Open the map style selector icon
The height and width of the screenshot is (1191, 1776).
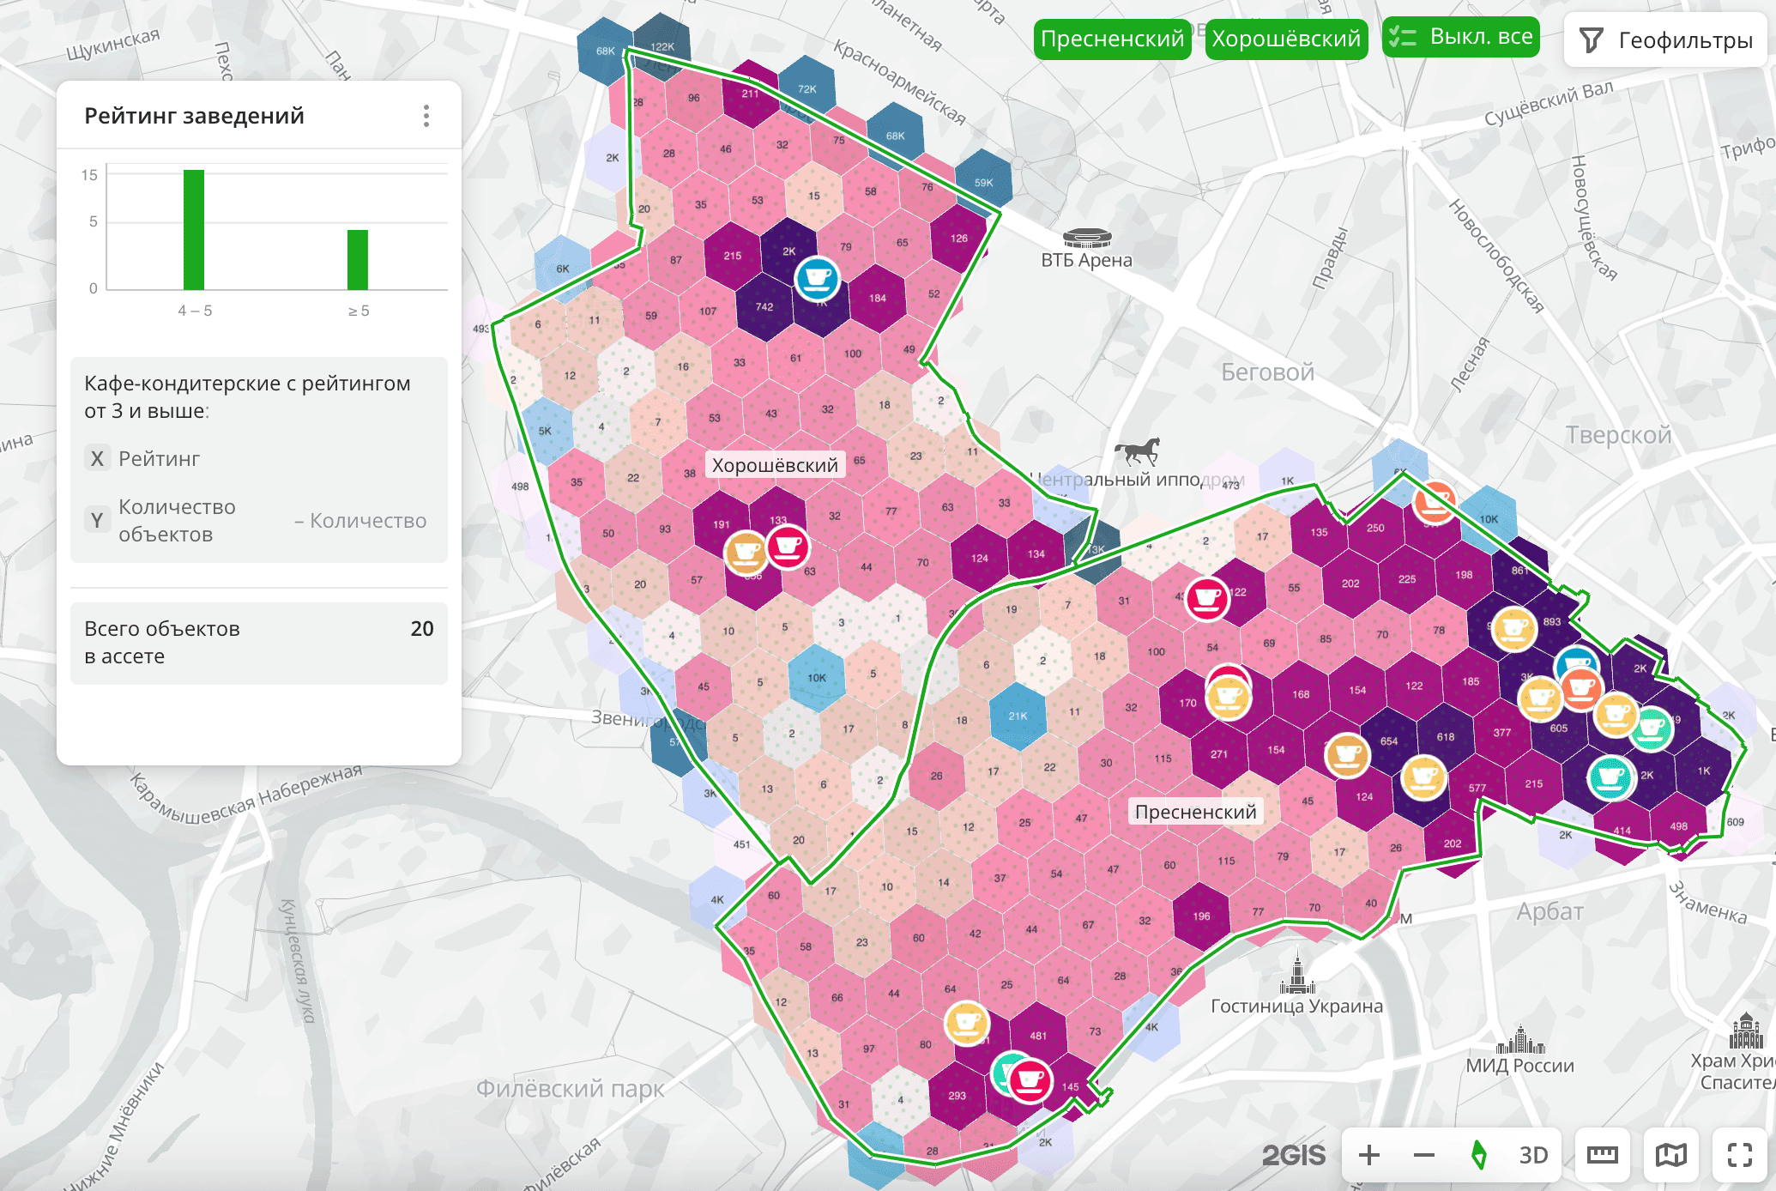pyautogui.click(x=1670, y=1155)
